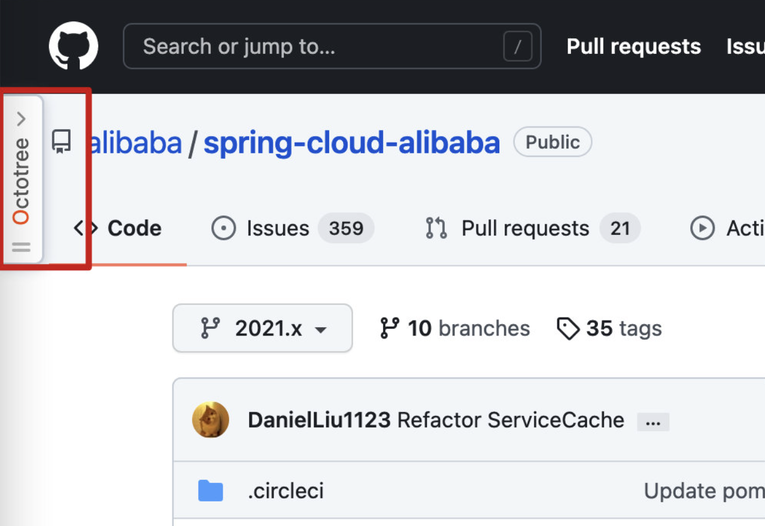Click the repository book icon
This screenshot has height=526, width=765.
pos(61,142)
